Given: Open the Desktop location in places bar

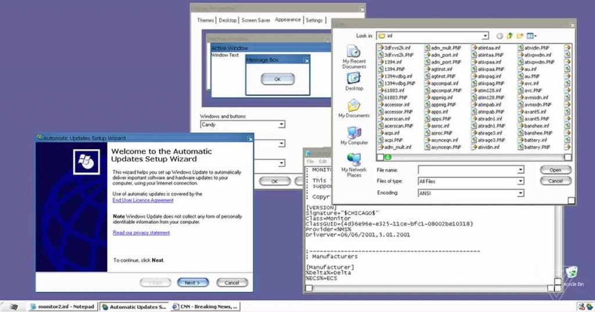Looking at the screenshot, I should [x=354, y=81].
